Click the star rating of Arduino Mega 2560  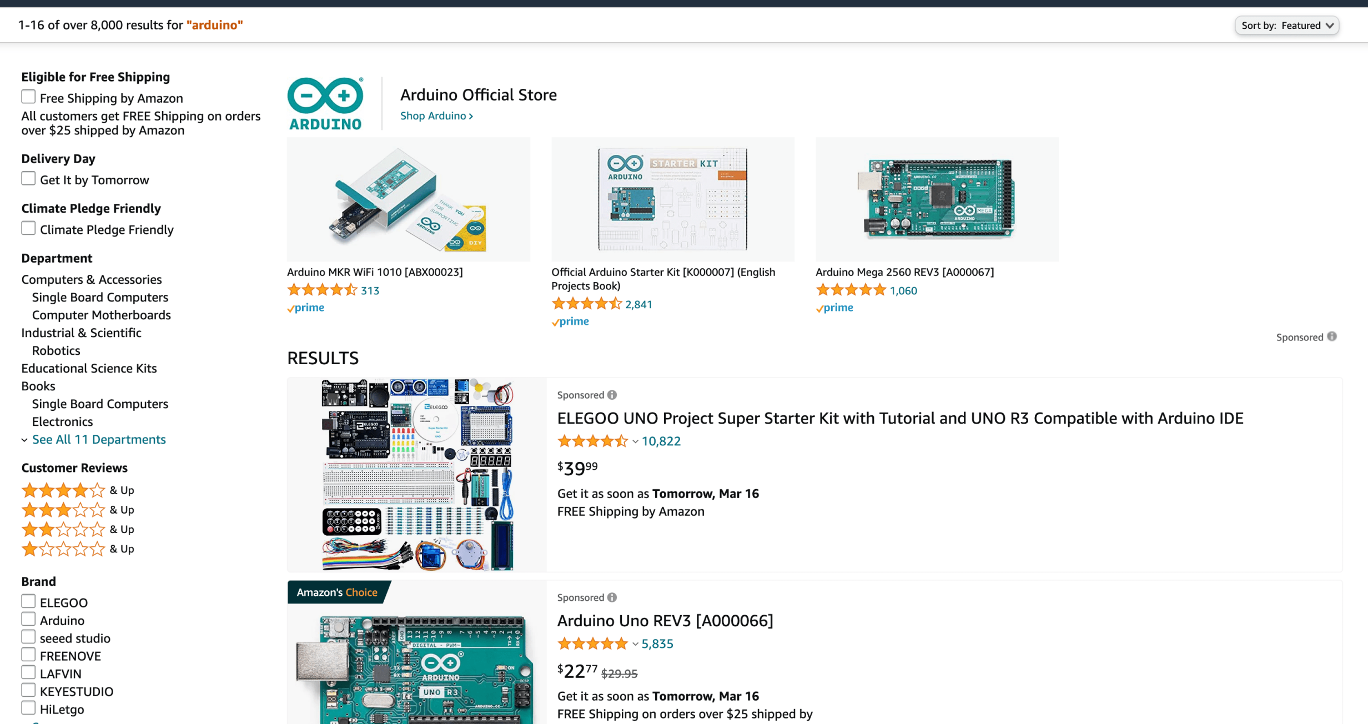(x=851, y=290)
